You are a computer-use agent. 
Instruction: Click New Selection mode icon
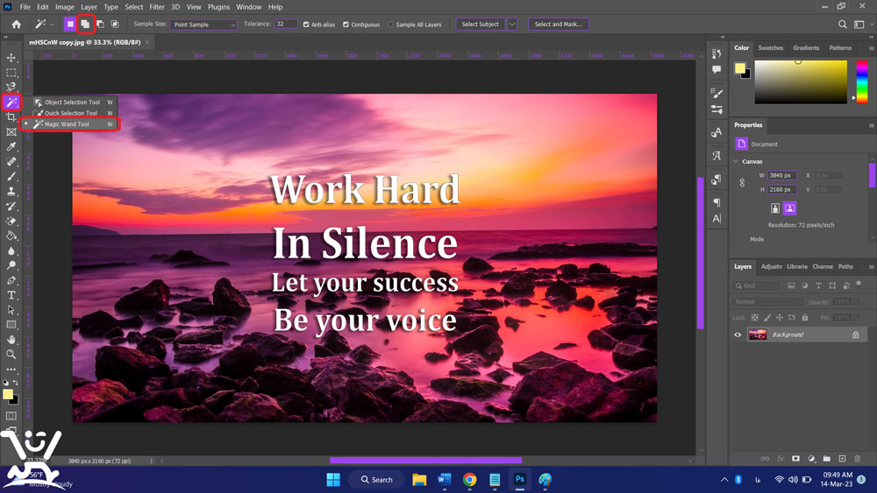pyautogui.click(x=70, y=24)
